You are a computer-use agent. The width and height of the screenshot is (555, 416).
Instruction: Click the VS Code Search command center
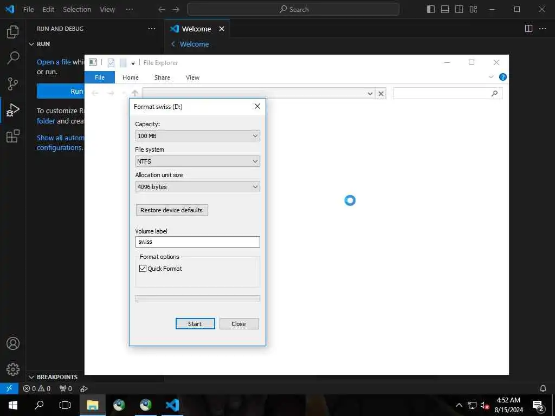coord(293,10)
